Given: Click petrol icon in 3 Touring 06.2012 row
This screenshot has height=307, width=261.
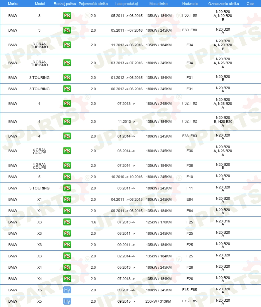Looking at the screenshot, I should click(x=67, y=89).
